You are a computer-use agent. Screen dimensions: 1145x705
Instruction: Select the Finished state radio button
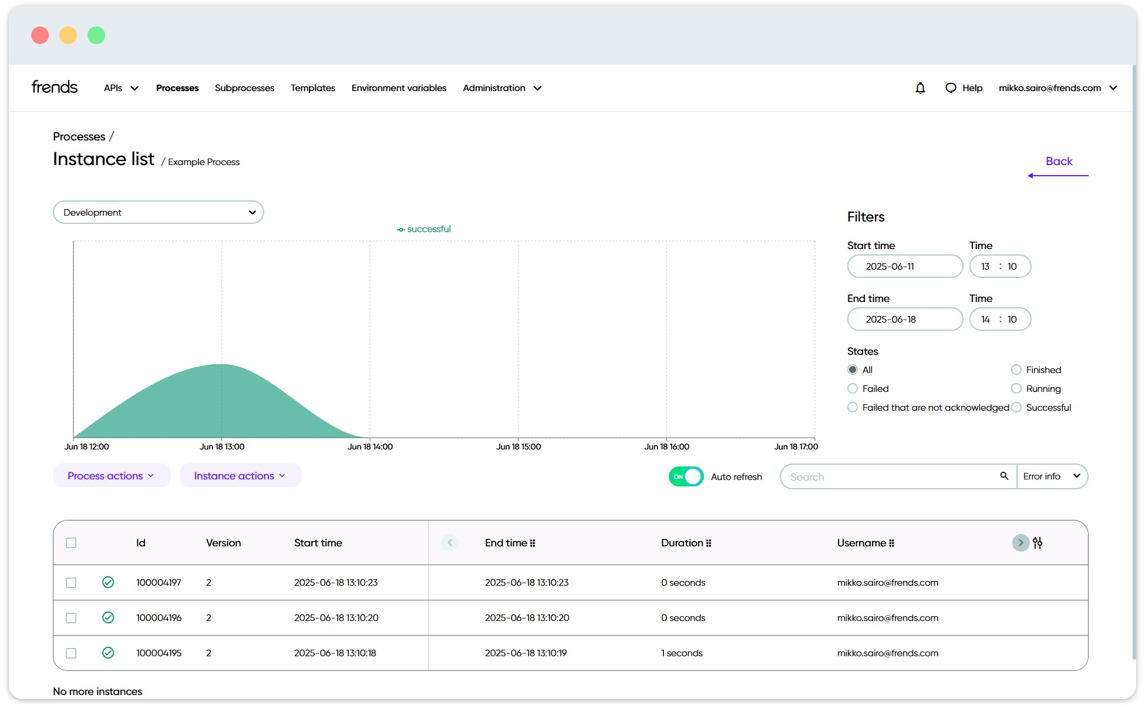click(1016, 370)
